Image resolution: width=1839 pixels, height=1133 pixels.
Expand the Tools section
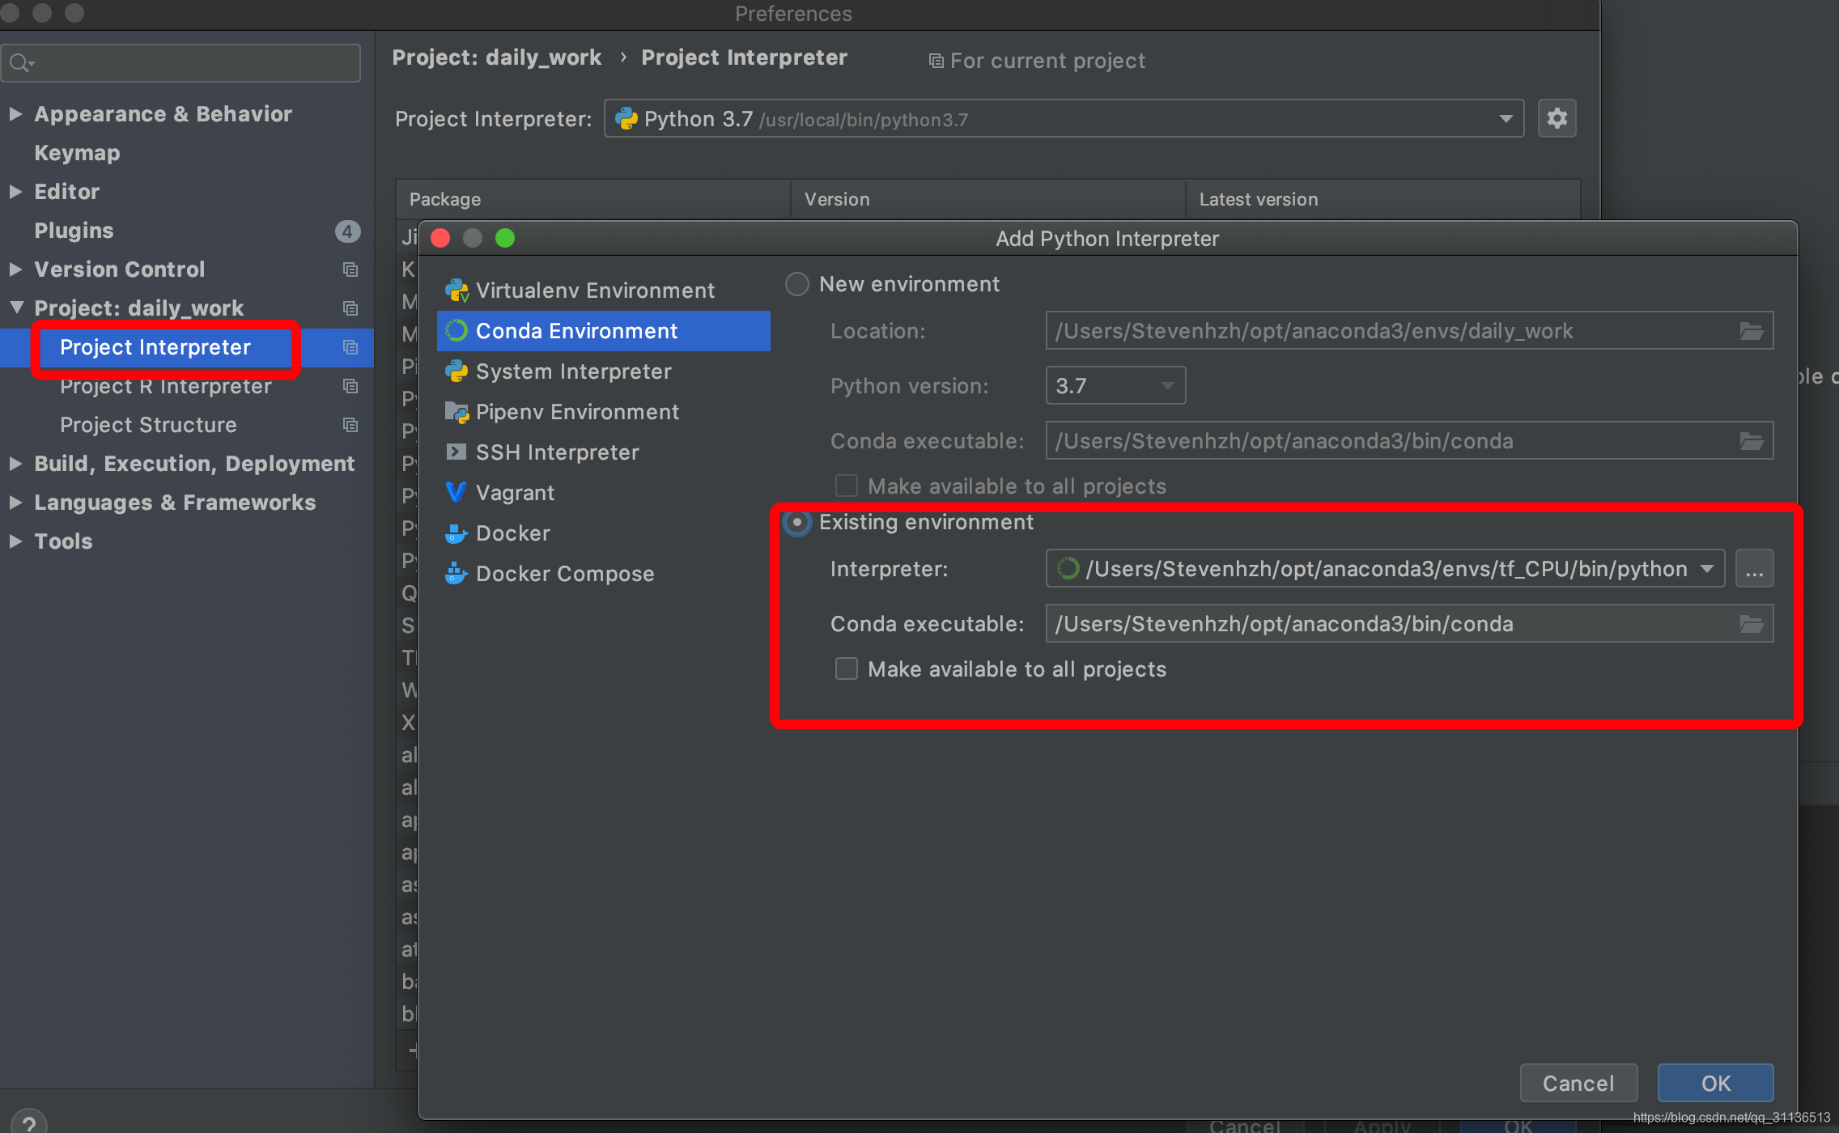(x=15, y=541)
